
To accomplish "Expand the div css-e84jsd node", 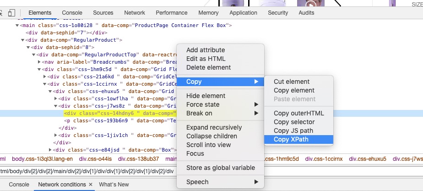I will pos(50,150).
